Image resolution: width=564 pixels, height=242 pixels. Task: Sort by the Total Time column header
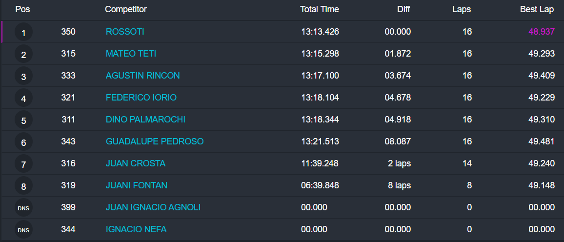click(x=319, y=9)
